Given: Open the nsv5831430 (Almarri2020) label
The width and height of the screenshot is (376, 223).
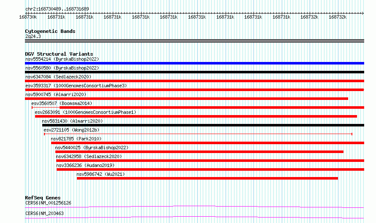Looking at the screenshot, I should [72, 121].
